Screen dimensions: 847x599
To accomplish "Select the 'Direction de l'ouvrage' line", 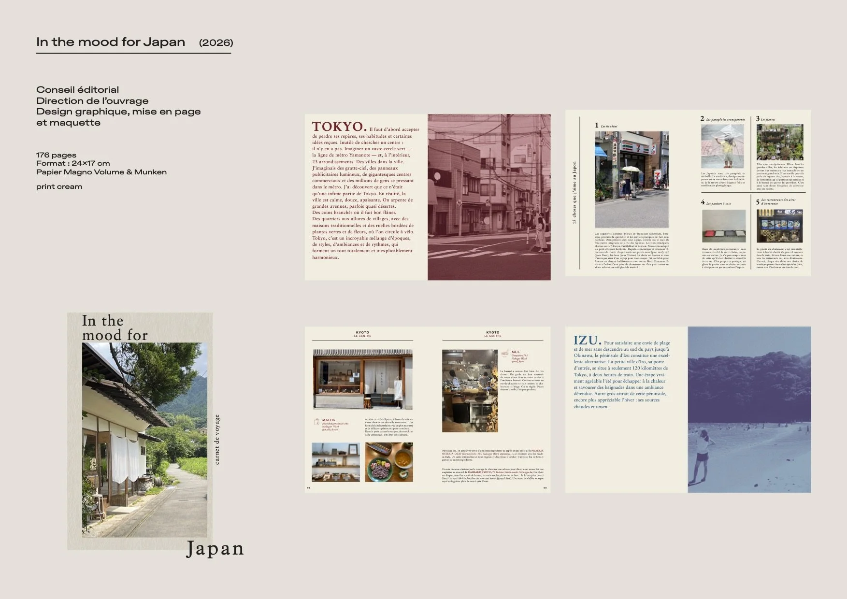I will point(92,101).
